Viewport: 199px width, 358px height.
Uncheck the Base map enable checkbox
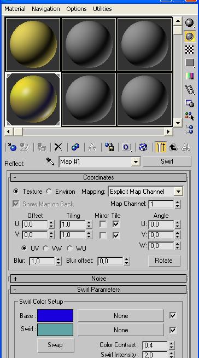tap(173, 315)
